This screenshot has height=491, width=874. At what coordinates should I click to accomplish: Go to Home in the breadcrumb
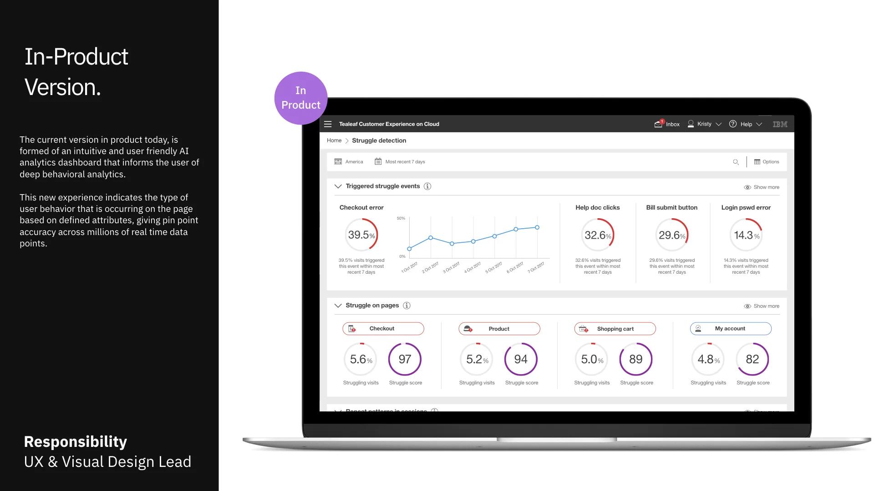pos(334,140)
